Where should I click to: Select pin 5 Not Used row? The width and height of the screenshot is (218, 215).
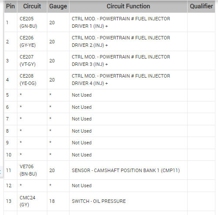pyautogui.click(x=109, y=95)
